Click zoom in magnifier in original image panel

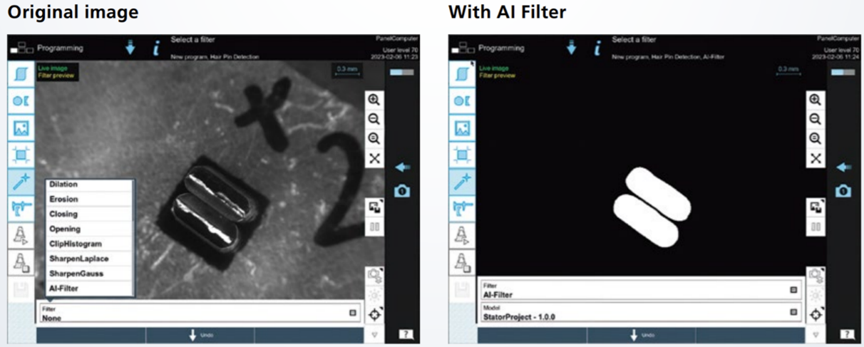click(x=374, y=100)
